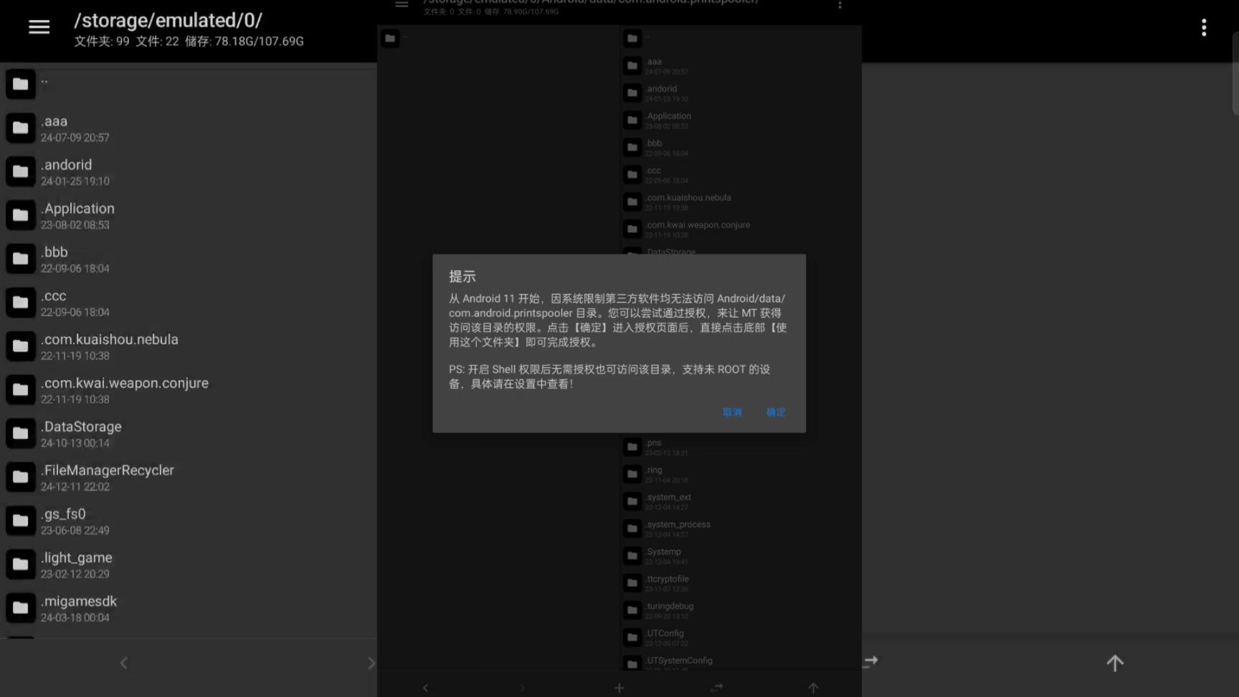
Task: Click 确定 to confirm the authorization prompt
Action: (776, 412)
